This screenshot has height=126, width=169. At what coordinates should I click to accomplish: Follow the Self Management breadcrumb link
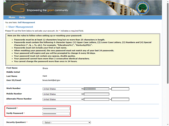click(26, 23)
